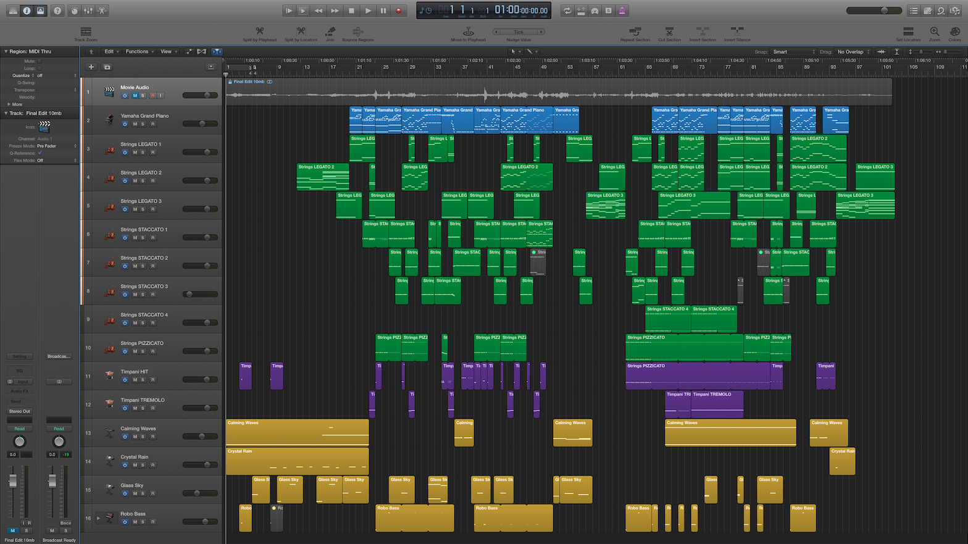Solo the Yamaha Grand Piano track
968x544 pixels.
click(143, 124)
